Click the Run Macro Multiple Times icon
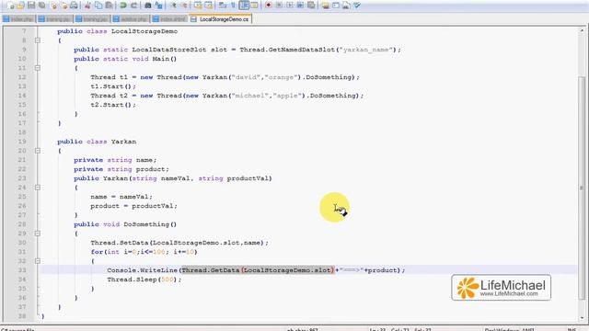The width and height of the screenshot is (589, 331). pyautogui.click(x=300, y=6)
